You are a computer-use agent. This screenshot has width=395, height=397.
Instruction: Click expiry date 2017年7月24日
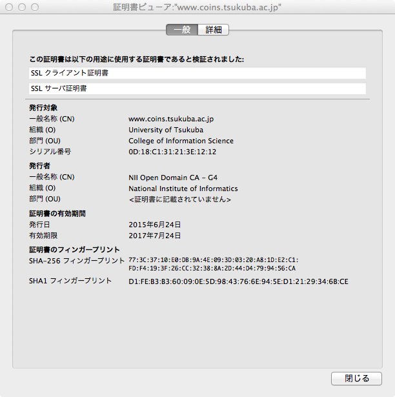click(x=154, y=236)
